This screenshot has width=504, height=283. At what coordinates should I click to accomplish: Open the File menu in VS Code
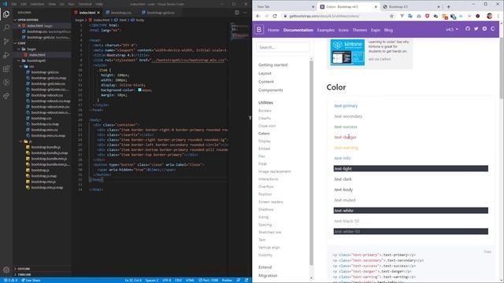[14, 4]
